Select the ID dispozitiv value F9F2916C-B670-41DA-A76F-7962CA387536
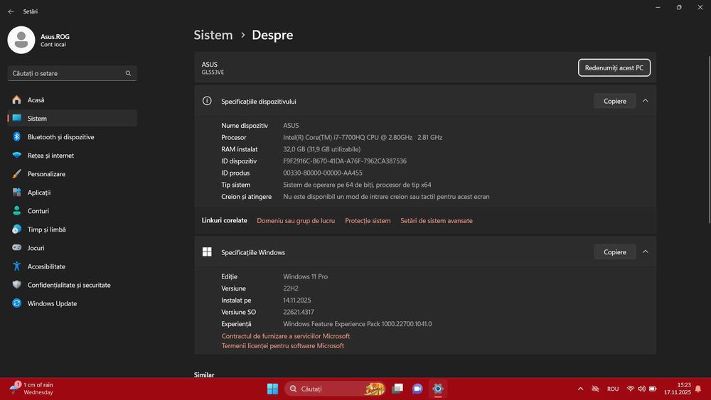Image resolution: width=711 pixels, height=400 pixels. pyautogui.click(x=345, y=161)
